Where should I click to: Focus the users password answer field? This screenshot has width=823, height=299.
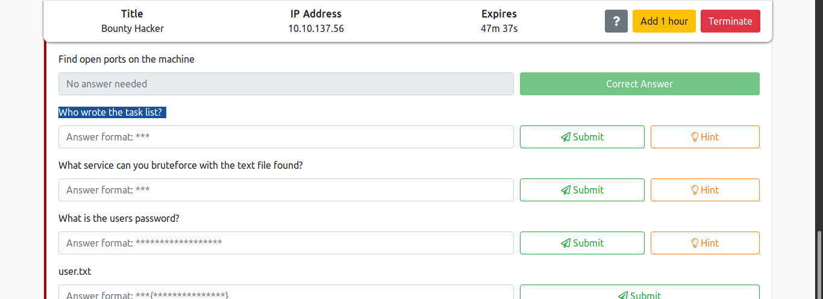coord(286,243)
